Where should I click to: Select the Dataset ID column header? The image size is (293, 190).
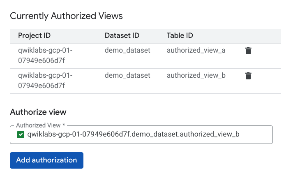point(122,36)
